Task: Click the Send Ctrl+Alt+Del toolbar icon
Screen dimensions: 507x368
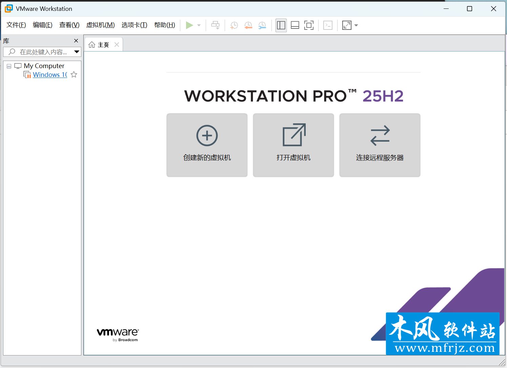Action: tap(215, 25)
